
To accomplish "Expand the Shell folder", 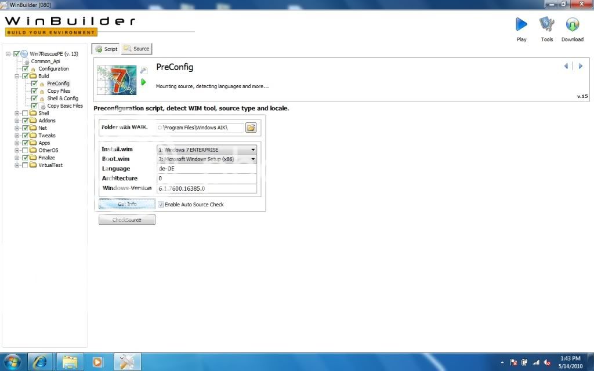I will click(17, 113).
